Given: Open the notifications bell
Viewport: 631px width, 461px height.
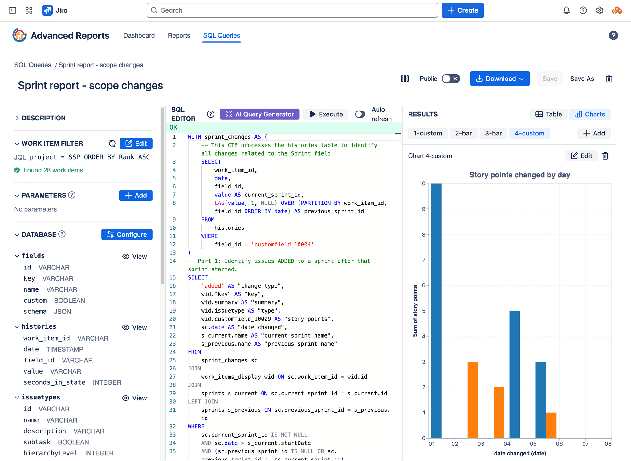Looking at the screenshot, I should tap(566, 10).
